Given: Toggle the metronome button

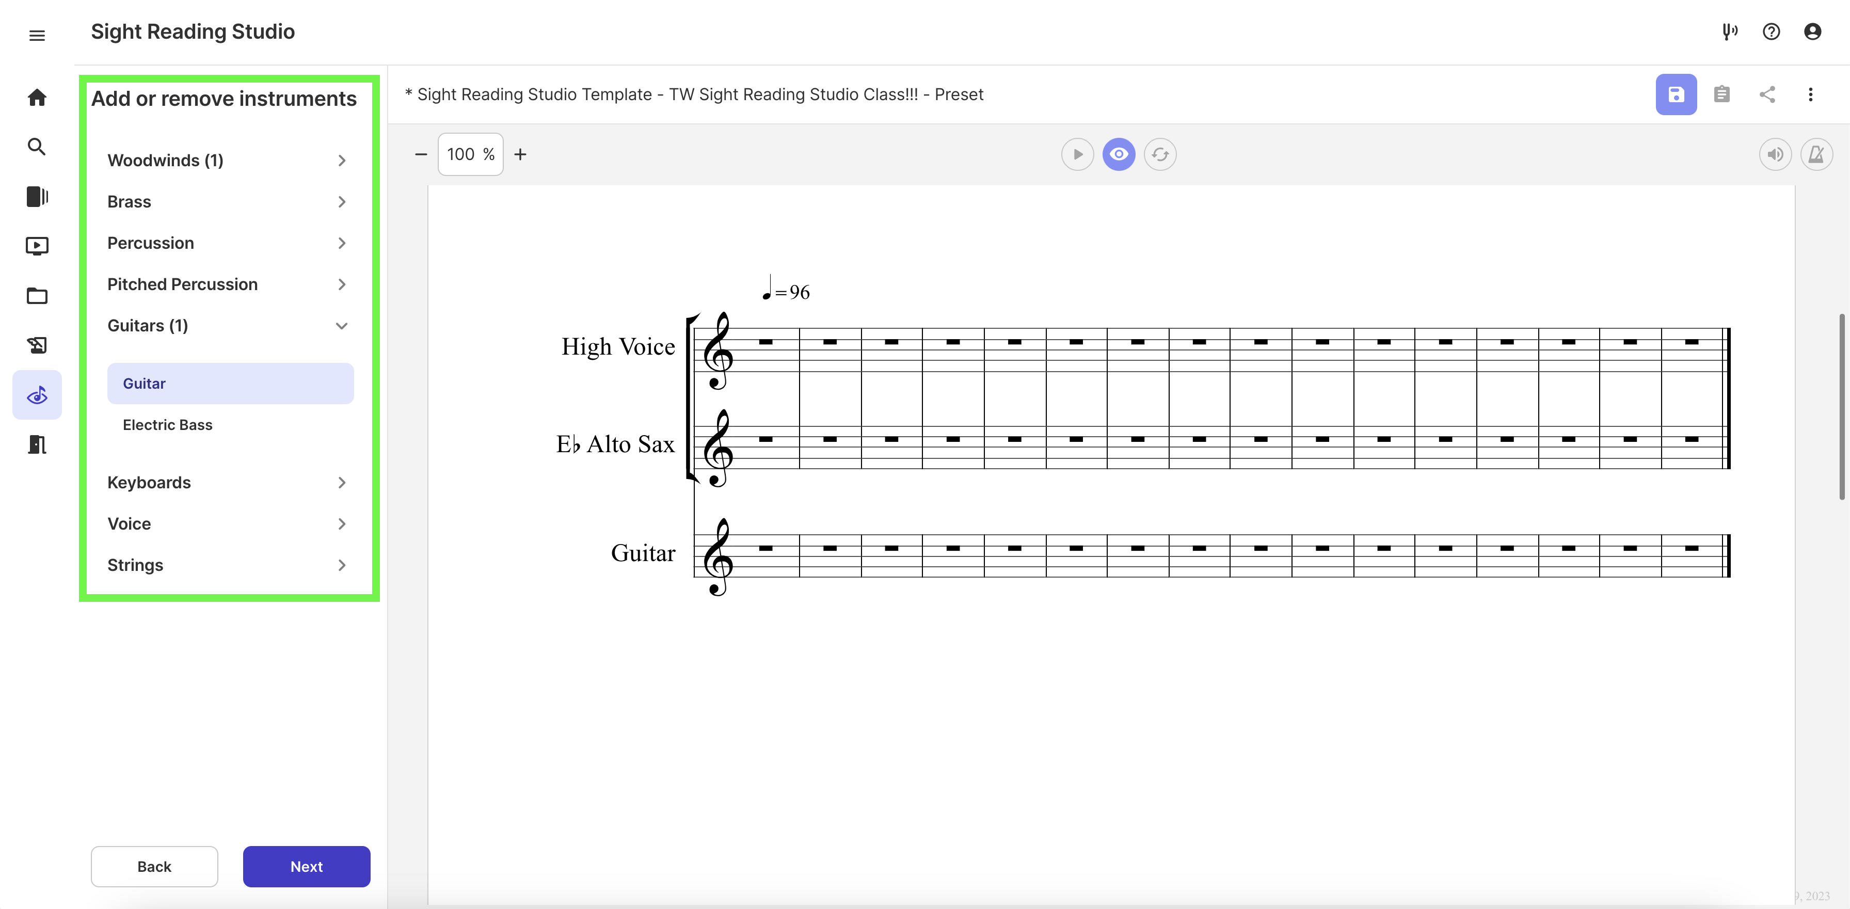Looking at the screenshot, I should [x=1815, y=154].
